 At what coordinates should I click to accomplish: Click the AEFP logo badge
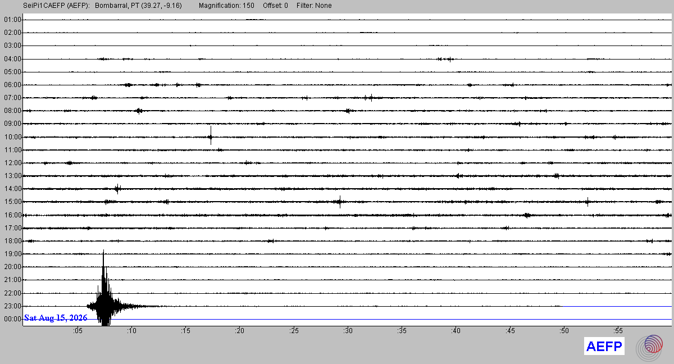pyautogui.click(x=604, y=347)
